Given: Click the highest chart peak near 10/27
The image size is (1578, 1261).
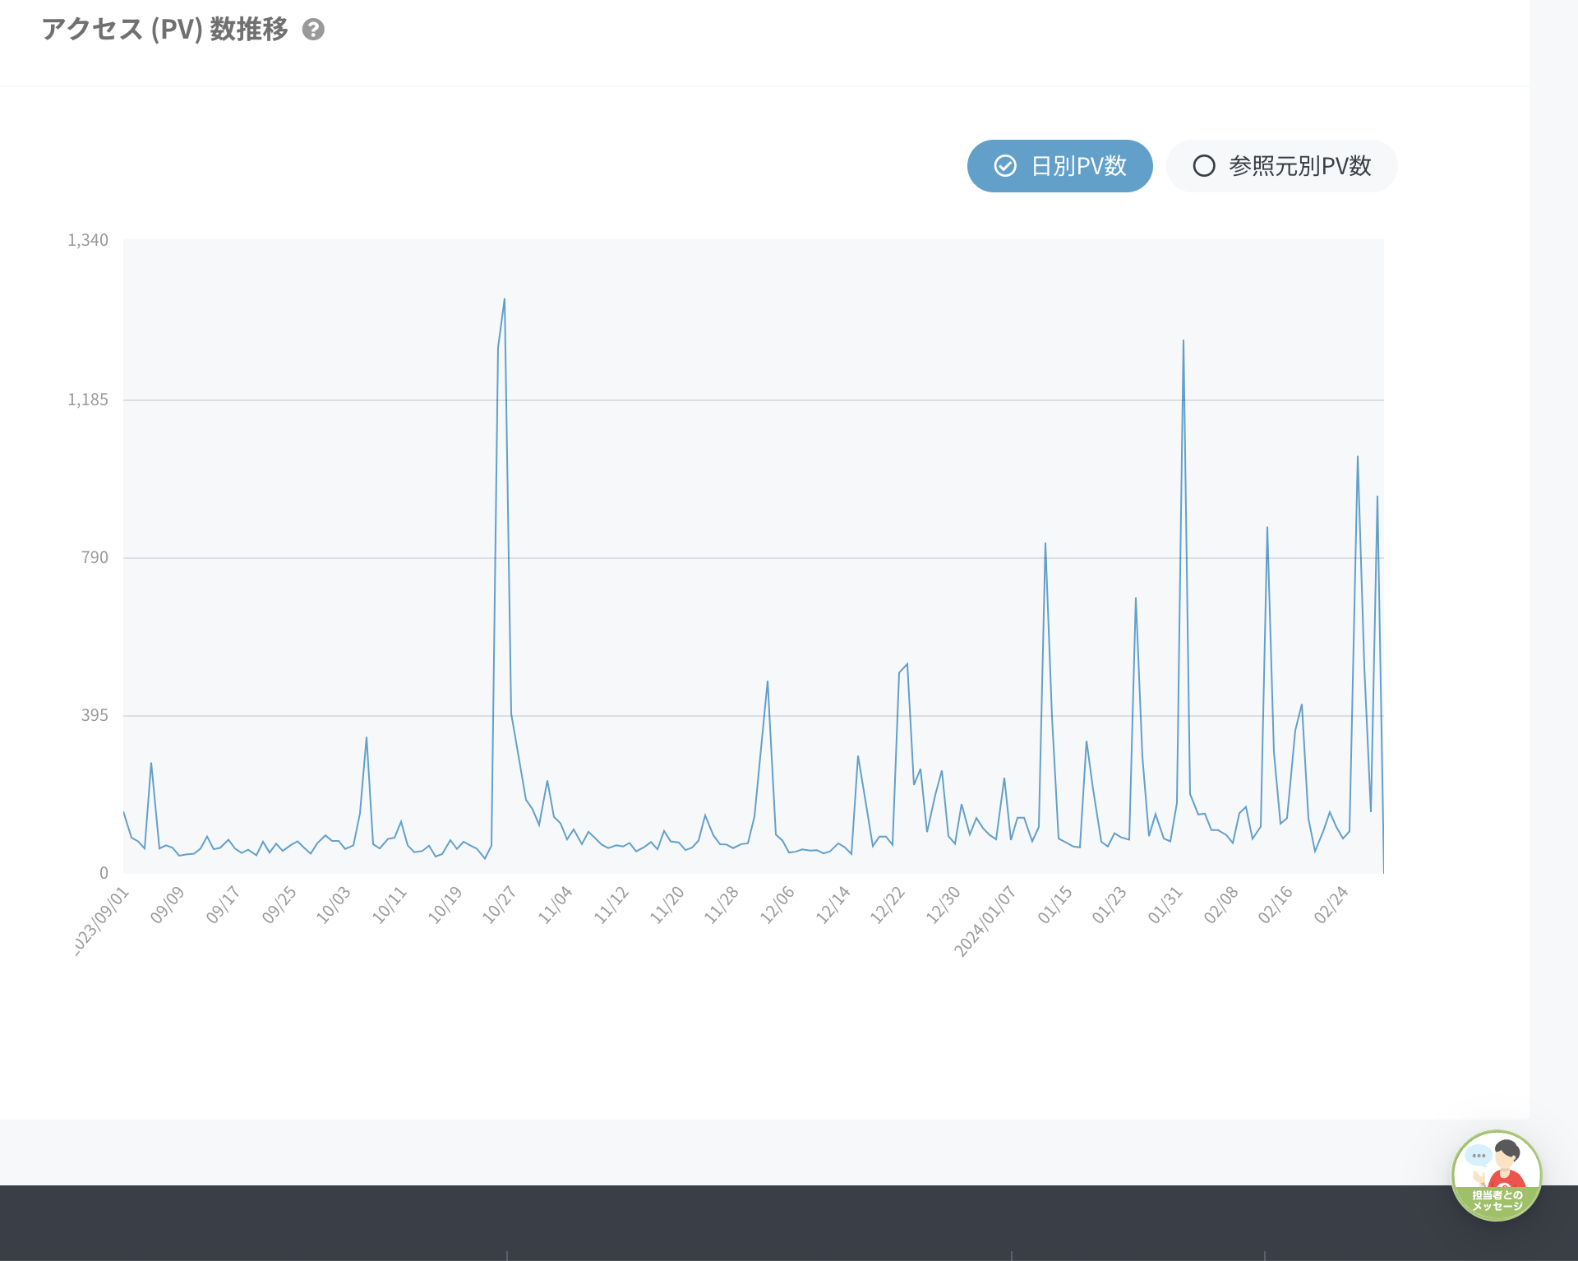Looking at the screenshot, I should pos(504,300).
